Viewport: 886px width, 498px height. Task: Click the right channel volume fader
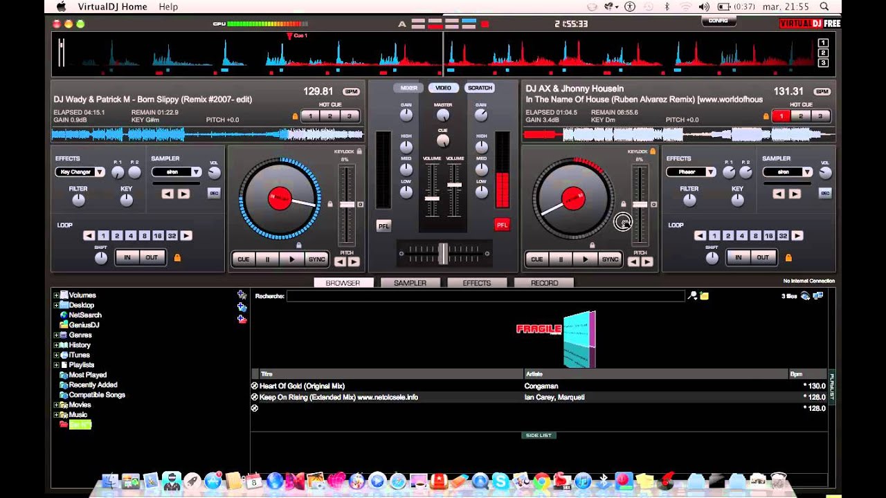pos(455,185)
